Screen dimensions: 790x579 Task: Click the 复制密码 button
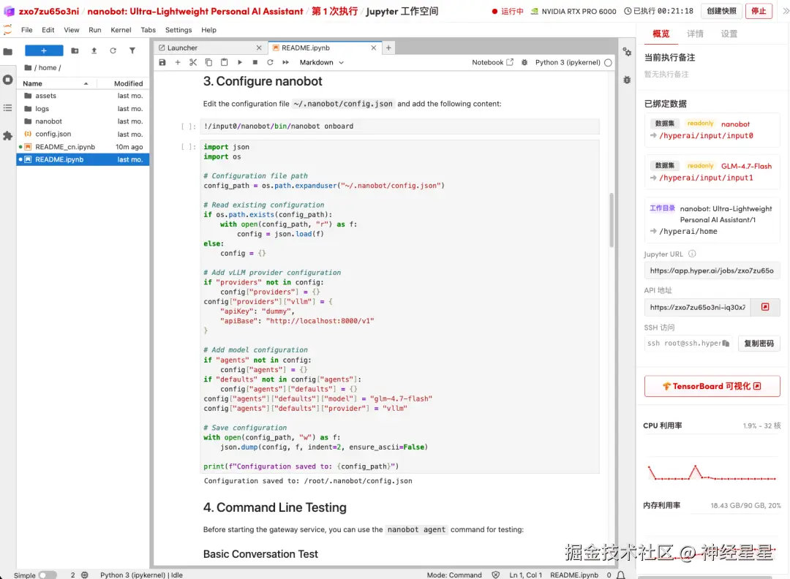(x=759, y=344)
